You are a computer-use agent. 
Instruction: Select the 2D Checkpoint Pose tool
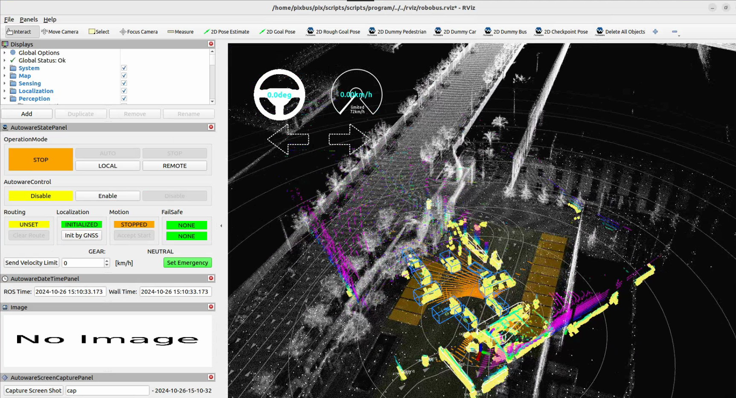(x=561, y=32)
